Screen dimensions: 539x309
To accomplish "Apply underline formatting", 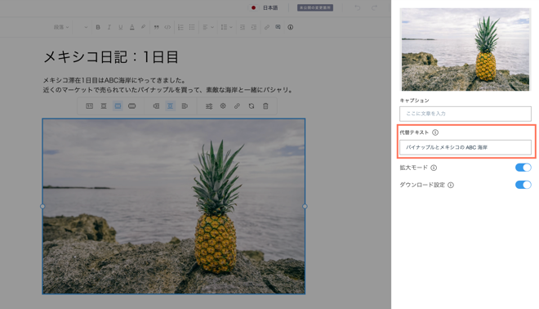I will (x=121, y=27).
